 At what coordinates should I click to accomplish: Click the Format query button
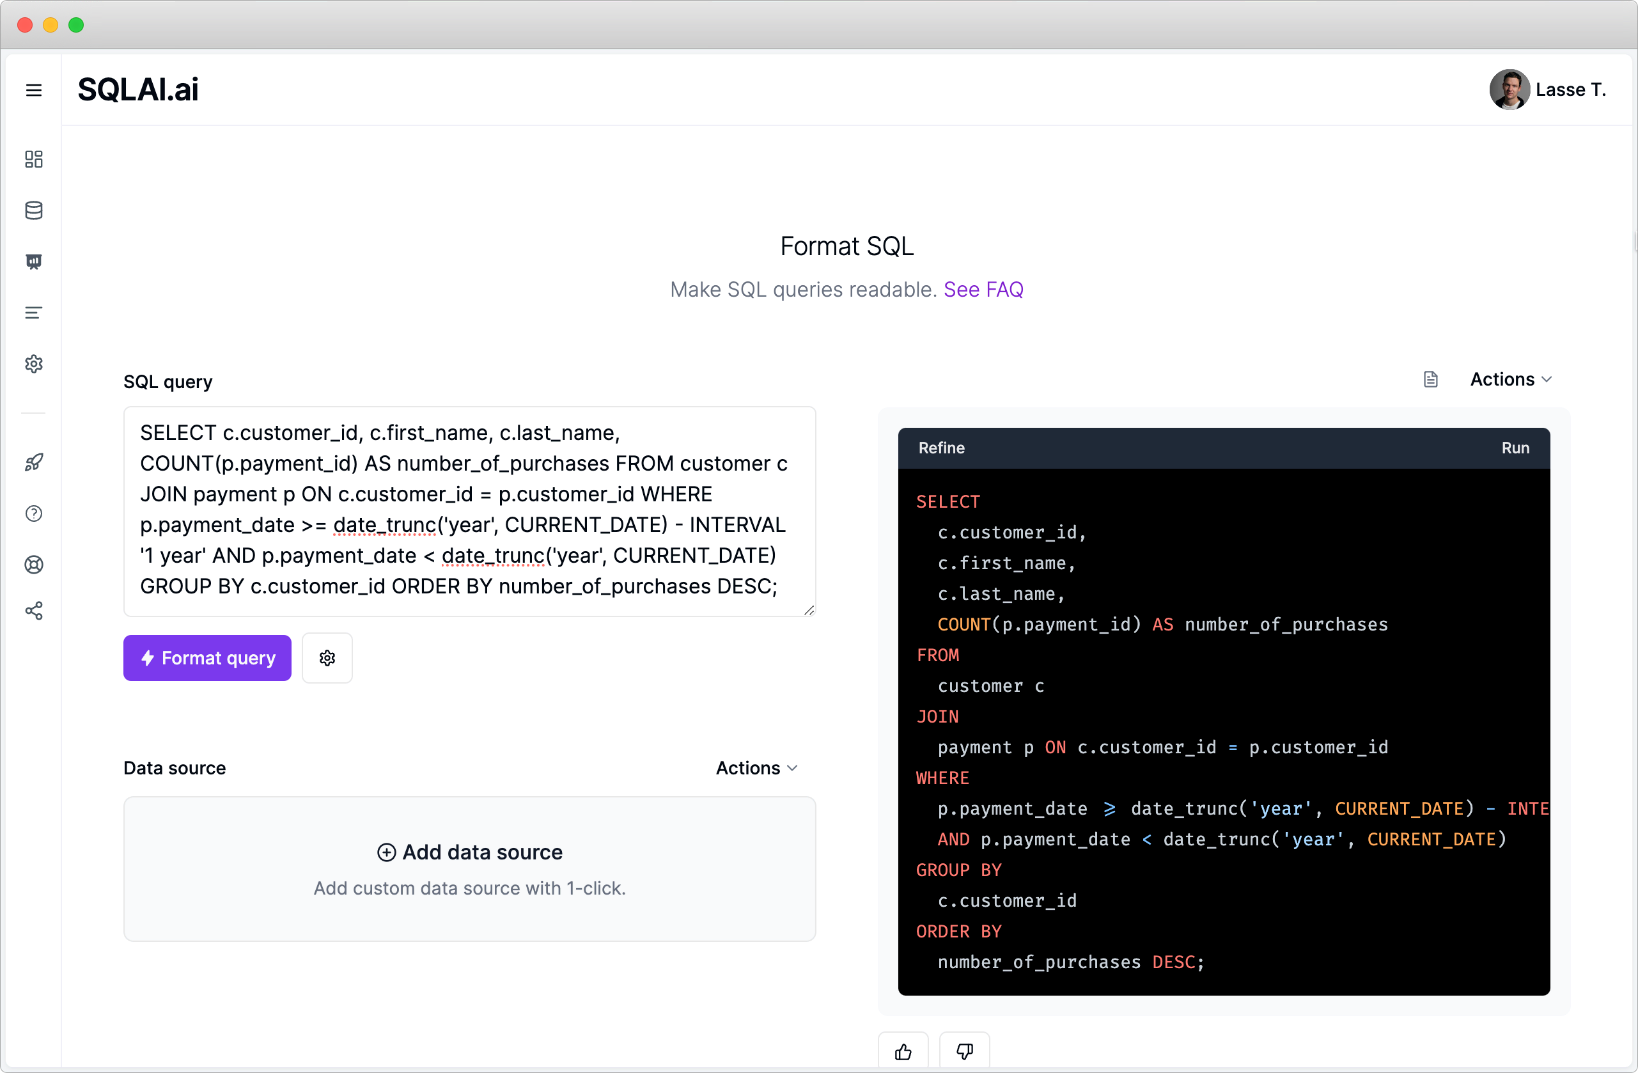point(207,658)
